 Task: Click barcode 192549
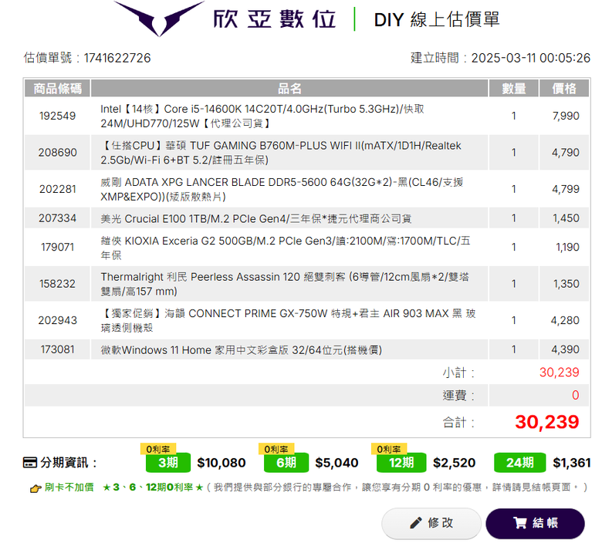click(57, 116)
